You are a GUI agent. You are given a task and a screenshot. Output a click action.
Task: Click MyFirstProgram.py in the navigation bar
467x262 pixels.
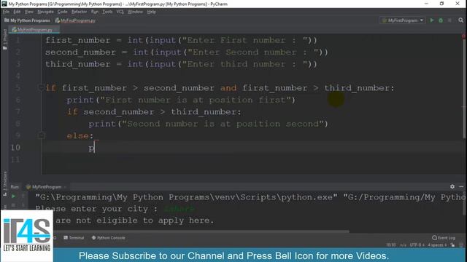[75, 20]
